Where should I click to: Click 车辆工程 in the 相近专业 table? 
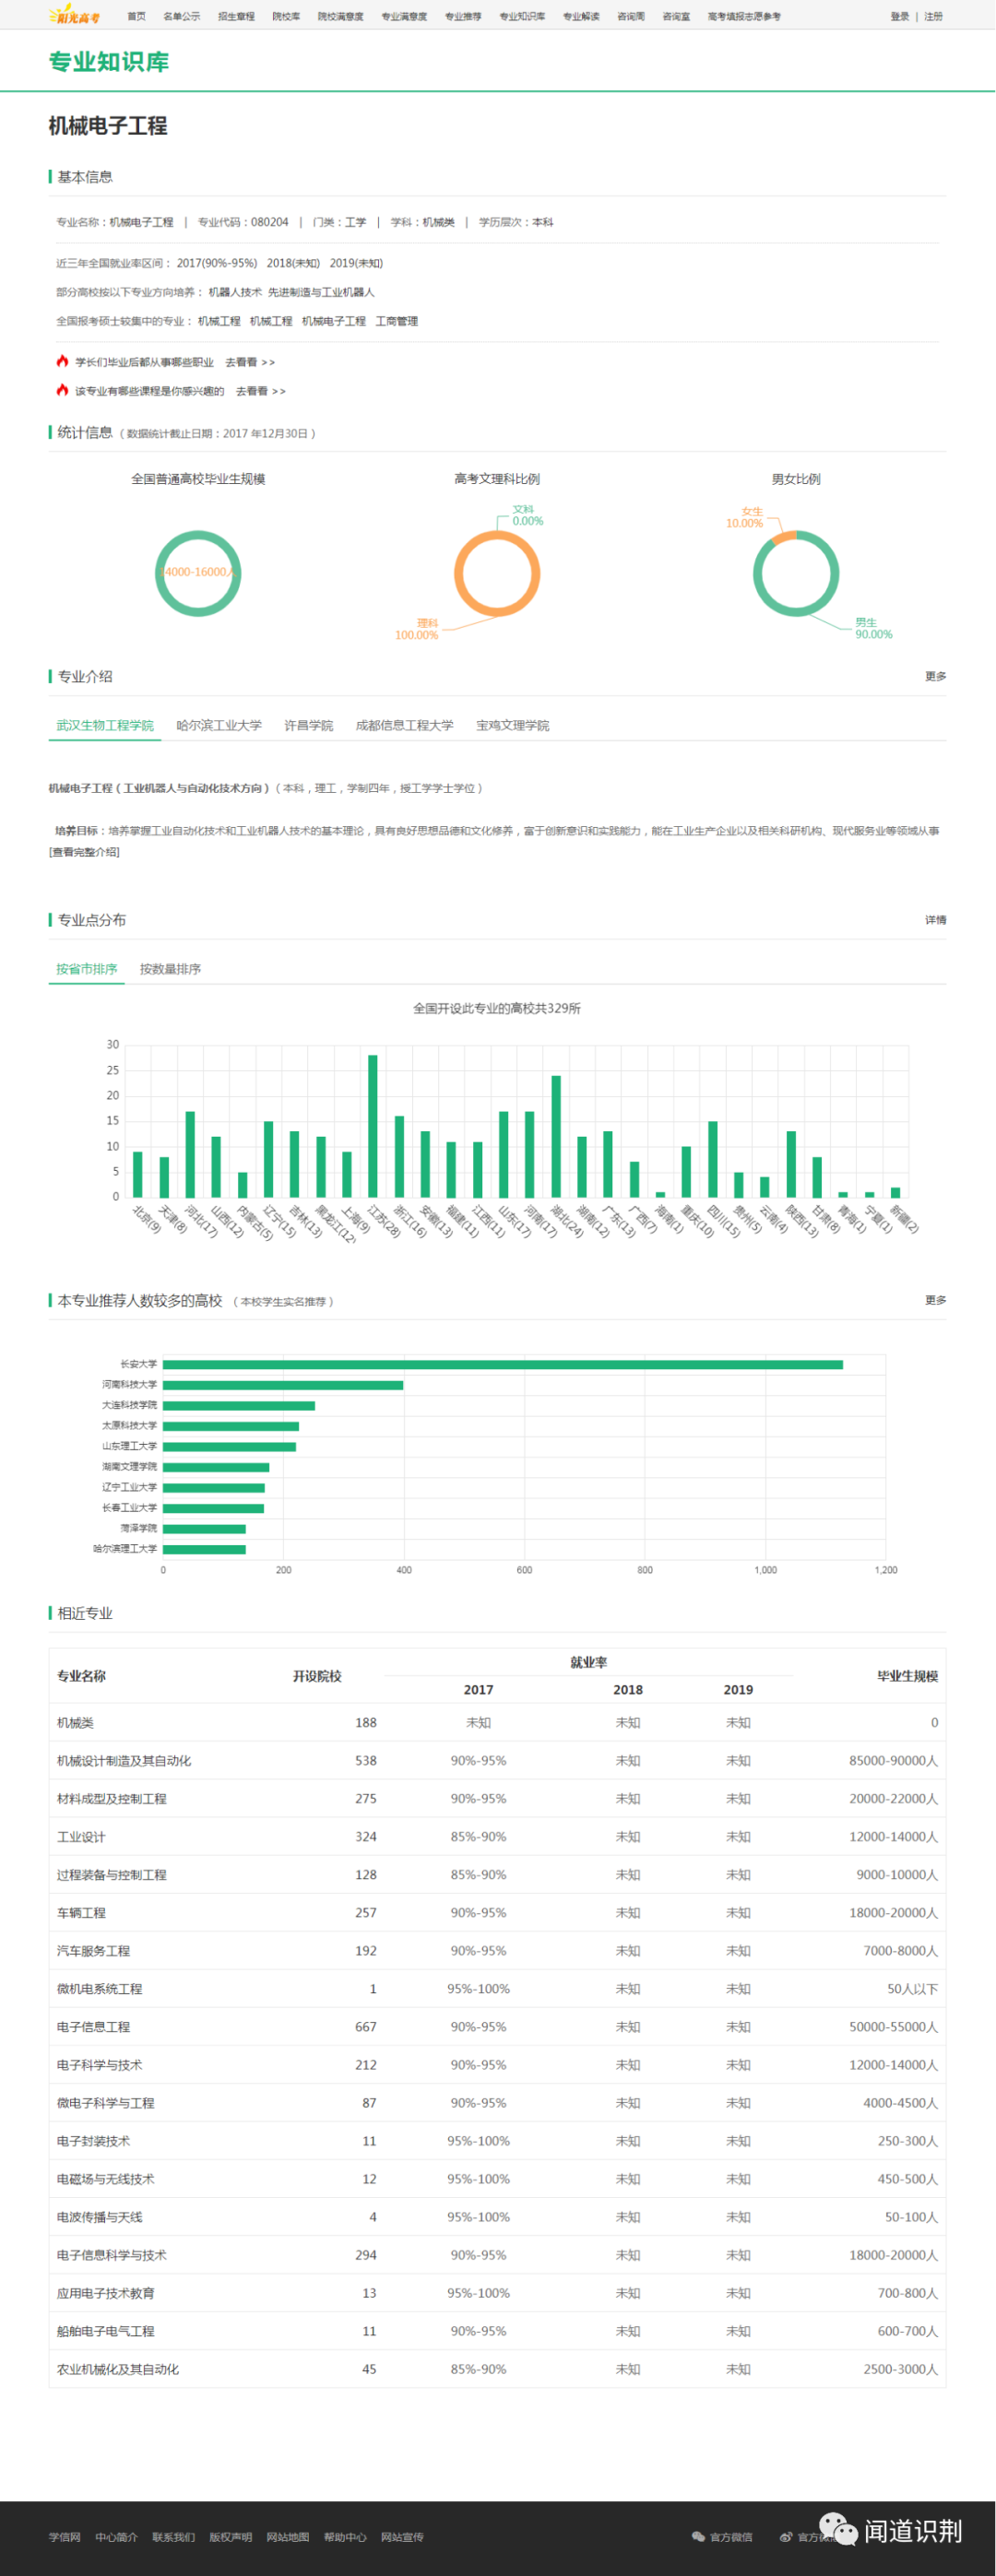click(81, 1912)
